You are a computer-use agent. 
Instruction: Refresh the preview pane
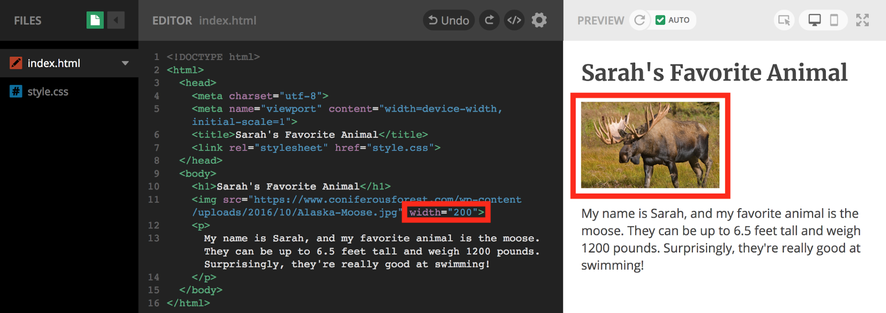(x=640, y=20)
